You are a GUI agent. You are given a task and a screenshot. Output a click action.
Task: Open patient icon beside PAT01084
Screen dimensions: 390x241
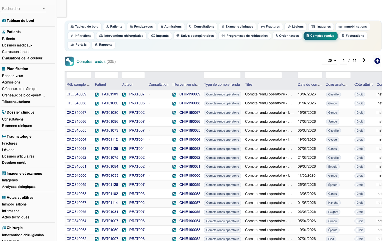[97, 167]
